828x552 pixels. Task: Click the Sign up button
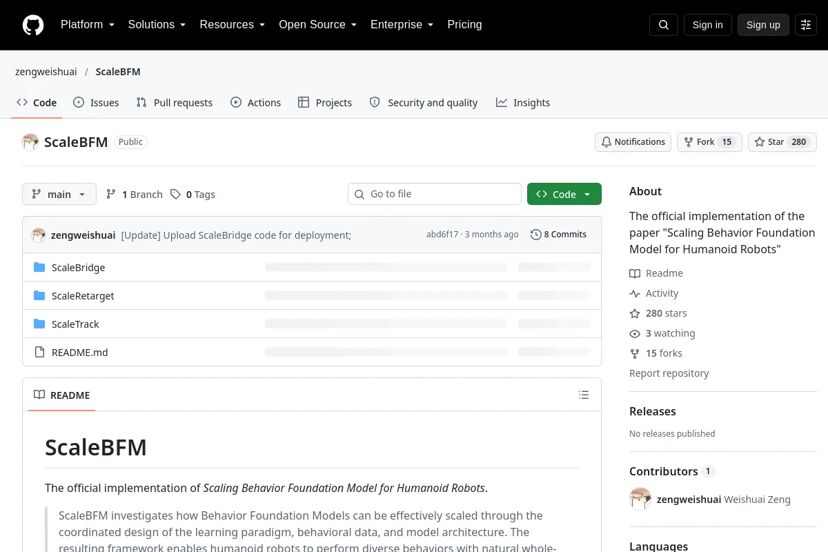pyautogui.click(x=763, y=25)
